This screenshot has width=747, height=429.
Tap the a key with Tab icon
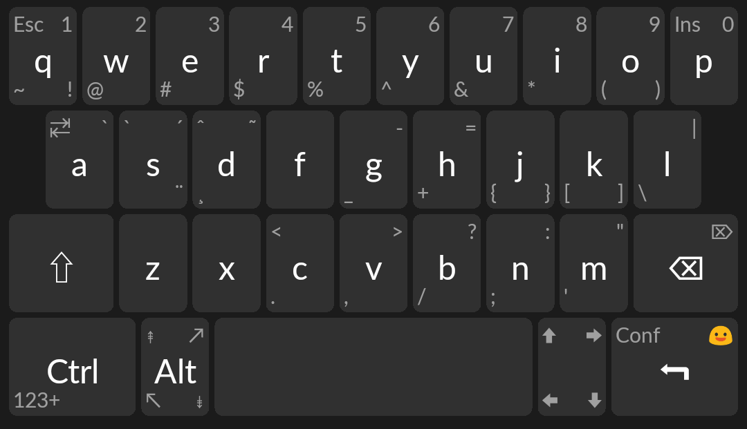[x=80, y=160]
